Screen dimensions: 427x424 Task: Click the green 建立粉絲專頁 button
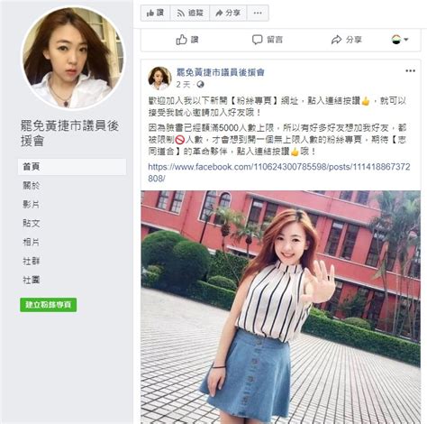pyautogui.click(x=48, y=305)
